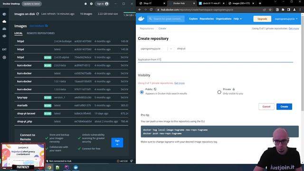The height and width of the screenshot is (171, 304).
Task: Click blue Sign in button in Connect panel
Action: [117, 142]
